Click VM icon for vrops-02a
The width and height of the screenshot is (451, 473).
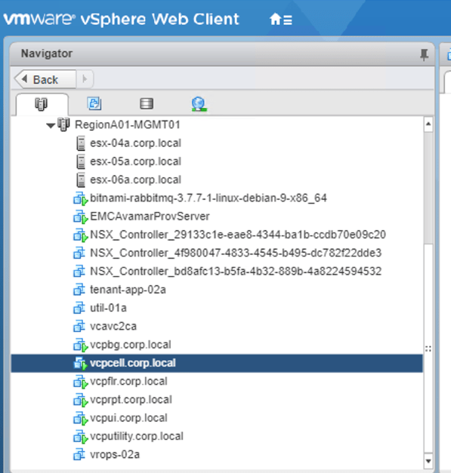tap(79, 455)
